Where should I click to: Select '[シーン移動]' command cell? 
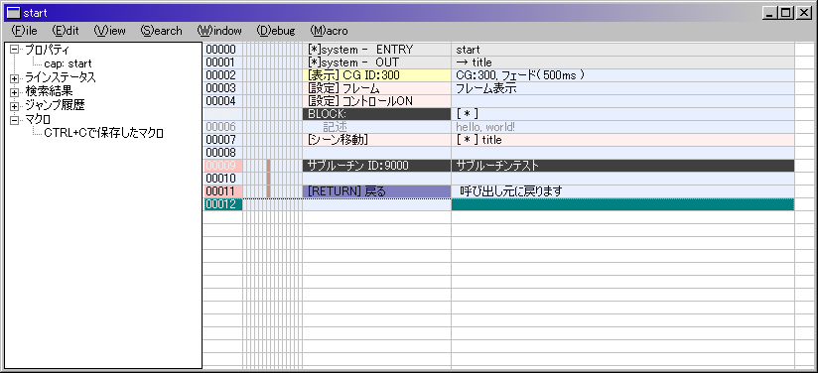[376, 140]
